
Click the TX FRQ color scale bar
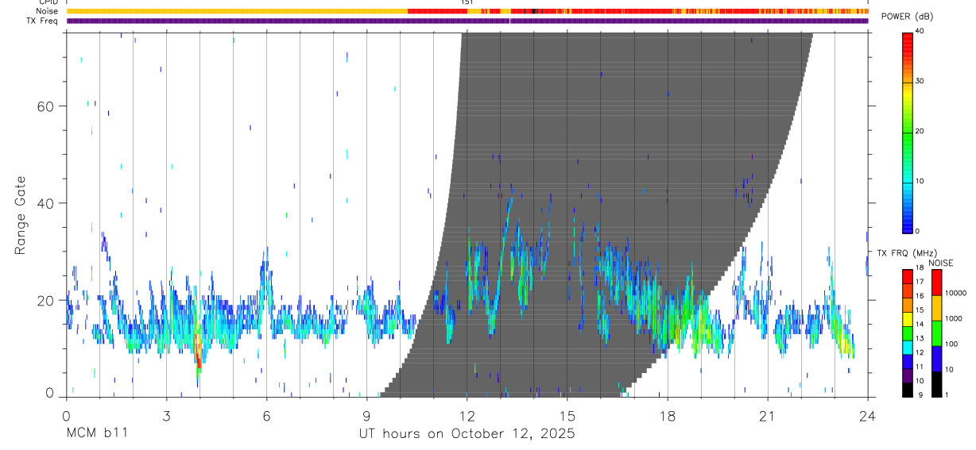(907, 333)
